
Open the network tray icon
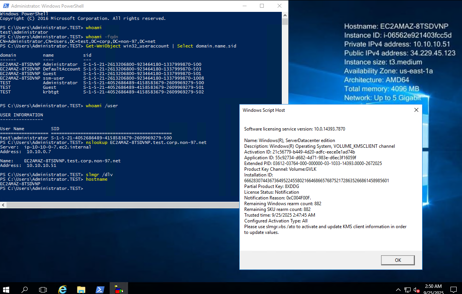coord(408,290)
